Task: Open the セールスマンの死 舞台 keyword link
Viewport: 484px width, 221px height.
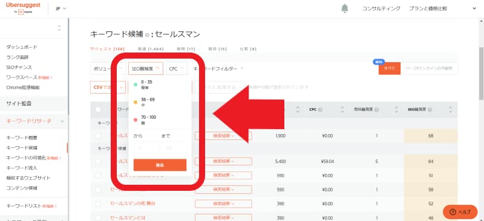Action: pos(132,203)
